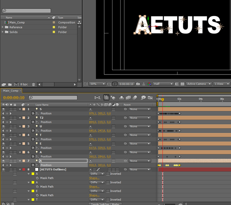Click Shape... link of first A mask

(94, 178)
